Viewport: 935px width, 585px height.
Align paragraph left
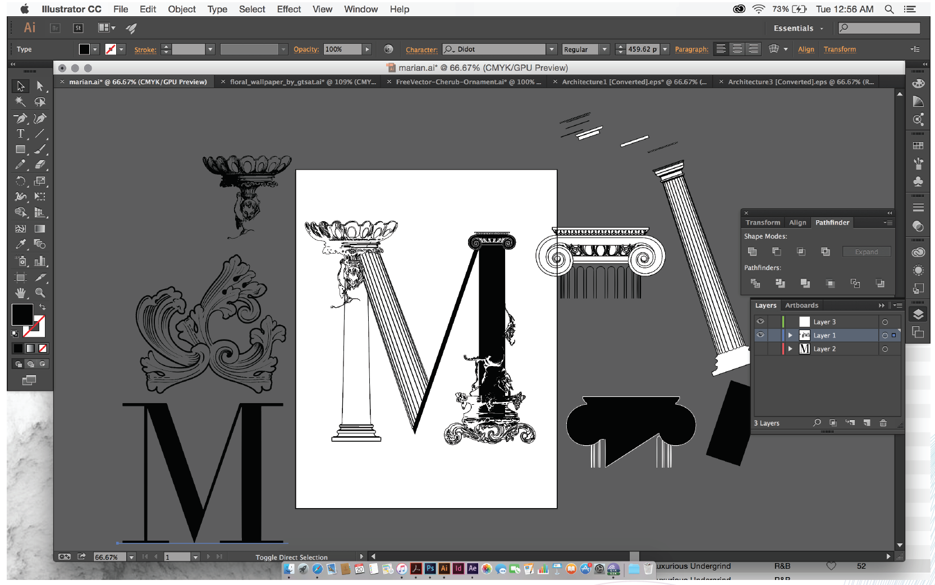pos(721,49)
